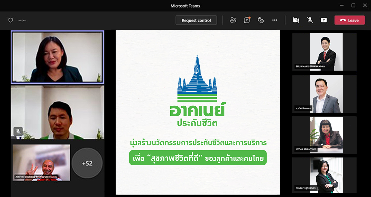The width and height of the screenshot is (371, 197).
Task: Click the waving participant's video tile
Action: [x=41, y=163]
